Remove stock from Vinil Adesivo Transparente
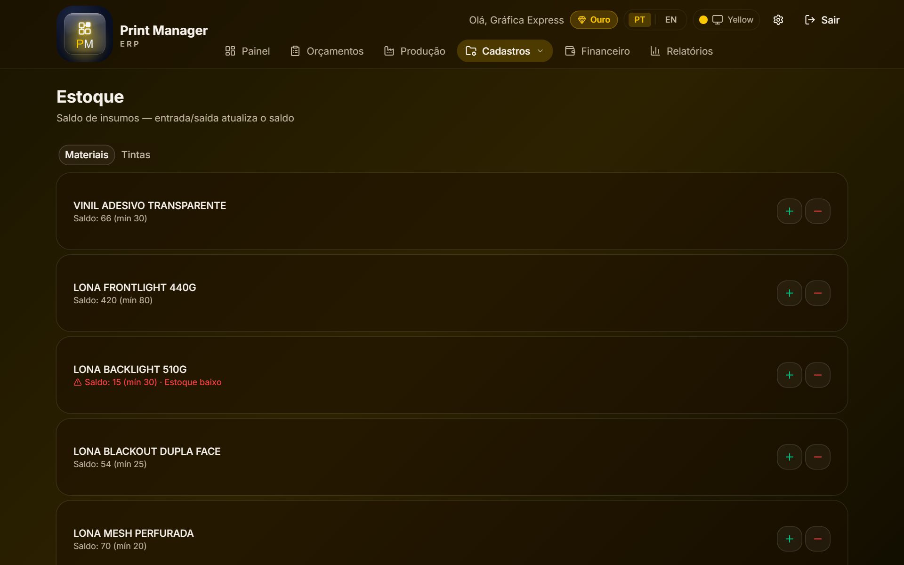904x565 pixels. [x=818, y=211]
